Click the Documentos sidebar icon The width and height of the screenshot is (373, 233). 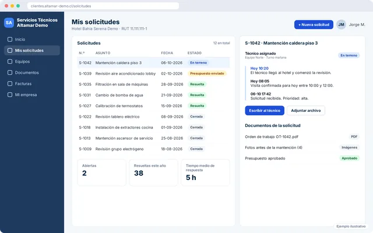[x=10, y=72]
